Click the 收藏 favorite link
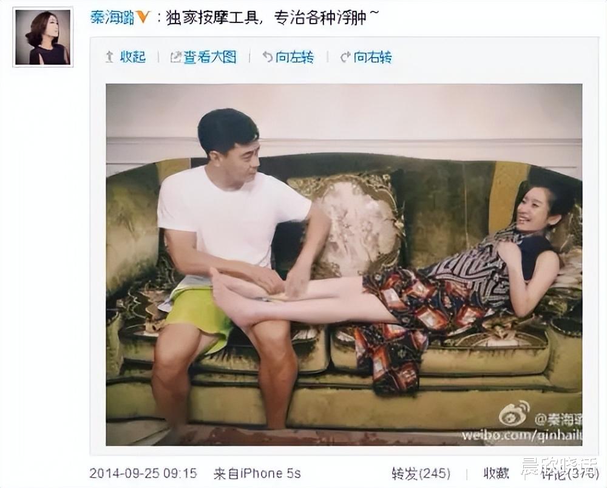Screen dimensions: 607x488 pyautogui.click(x=496, y=473)
